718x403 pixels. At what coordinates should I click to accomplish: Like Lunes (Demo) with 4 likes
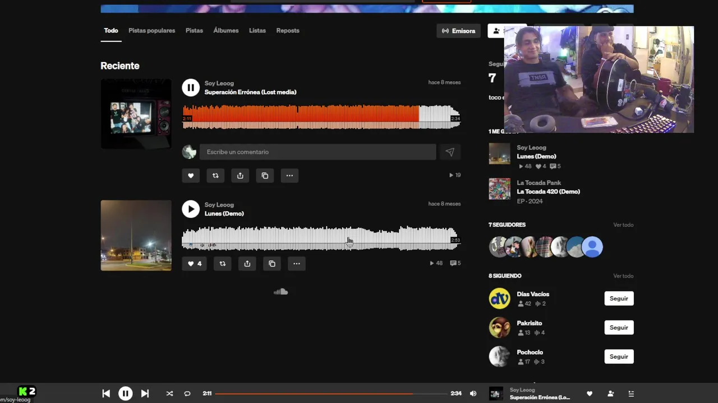(194, 264)
